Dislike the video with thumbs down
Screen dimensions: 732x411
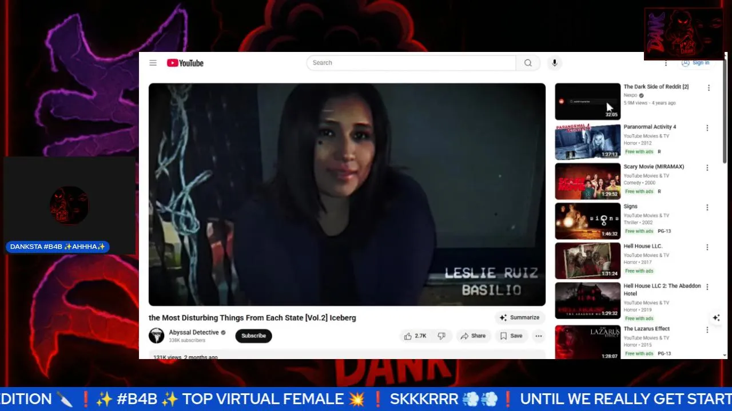click(442, 336)
